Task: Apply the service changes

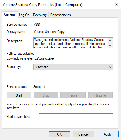Action: coord(108,134)
